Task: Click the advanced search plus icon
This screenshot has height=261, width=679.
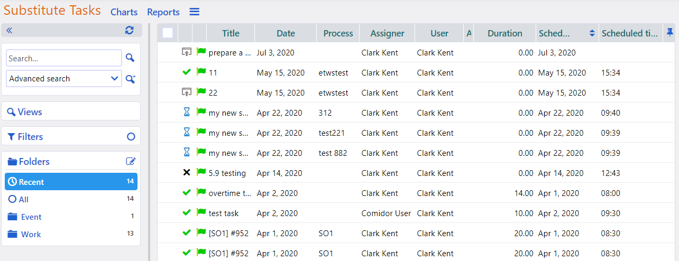Action: [x=130, y=79]
